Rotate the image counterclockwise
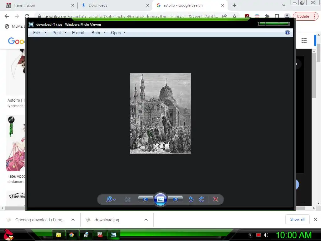Image resolution: width=321 pixels, height=241 pixels. click(x=191, y=199)
